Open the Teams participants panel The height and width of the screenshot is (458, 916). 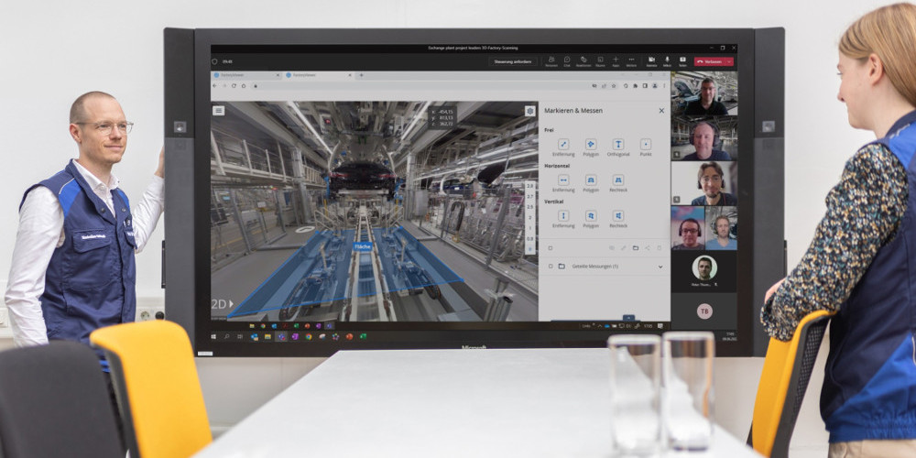[x=551, y=61]
